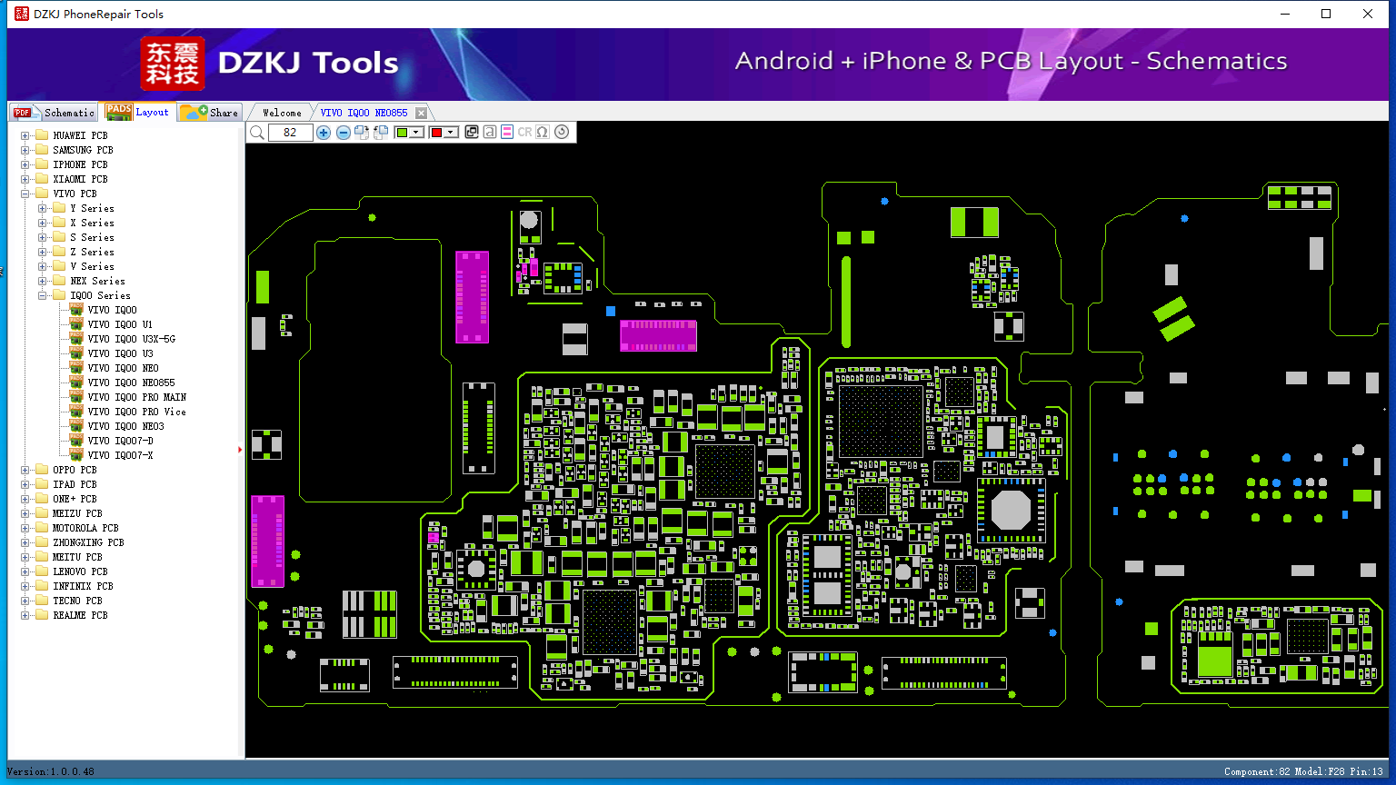Click the DZKJ logo in the banner
1396x785 pixels.
click(x=173, y=64)
